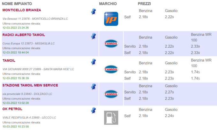
Task: Open the STAZIONE TAMOIL MEW SERVICE link
Action: coord(30,85)
